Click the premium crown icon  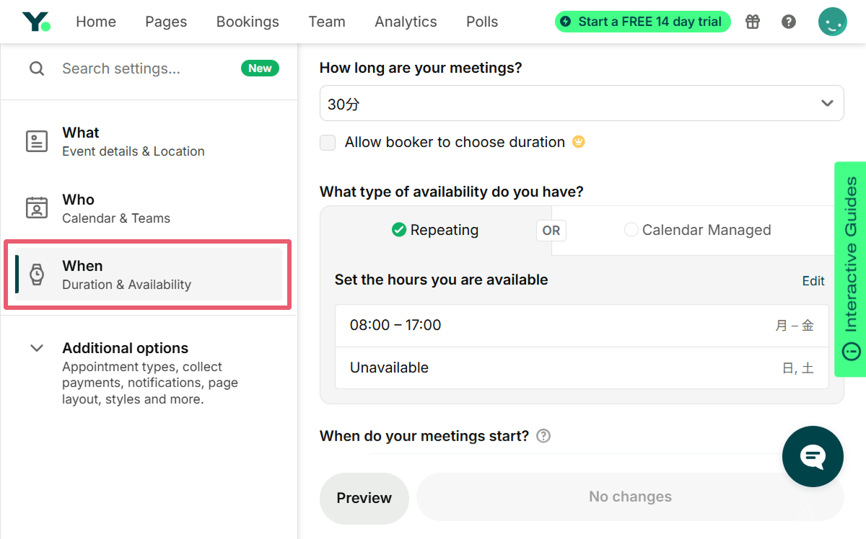coord(578,142)
